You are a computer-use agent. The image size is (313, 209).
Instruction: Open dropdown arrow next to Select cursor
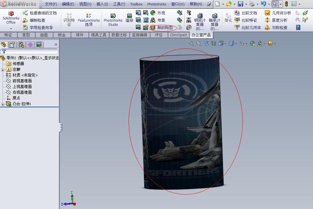pos(281,4)
